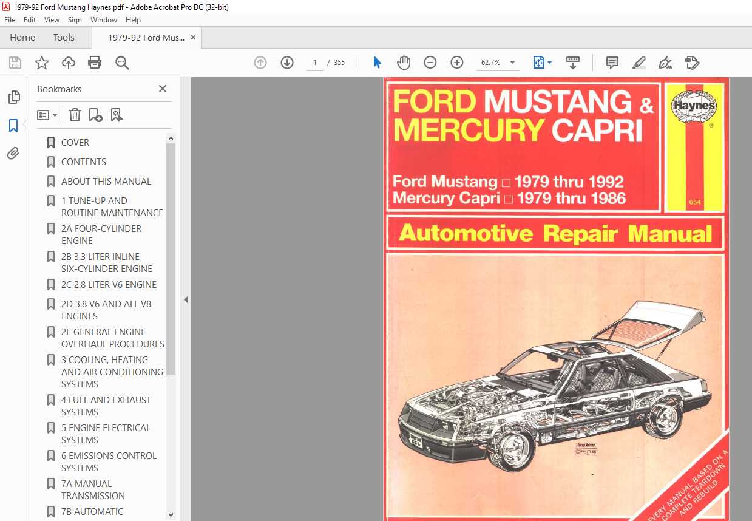Image resolution: width=752 pixels, height=521 pixels.
Task: Open 2D 3.8 V6 AND ALL V8 bookmark
Action: pyautogui.click(x=106, y=310)
